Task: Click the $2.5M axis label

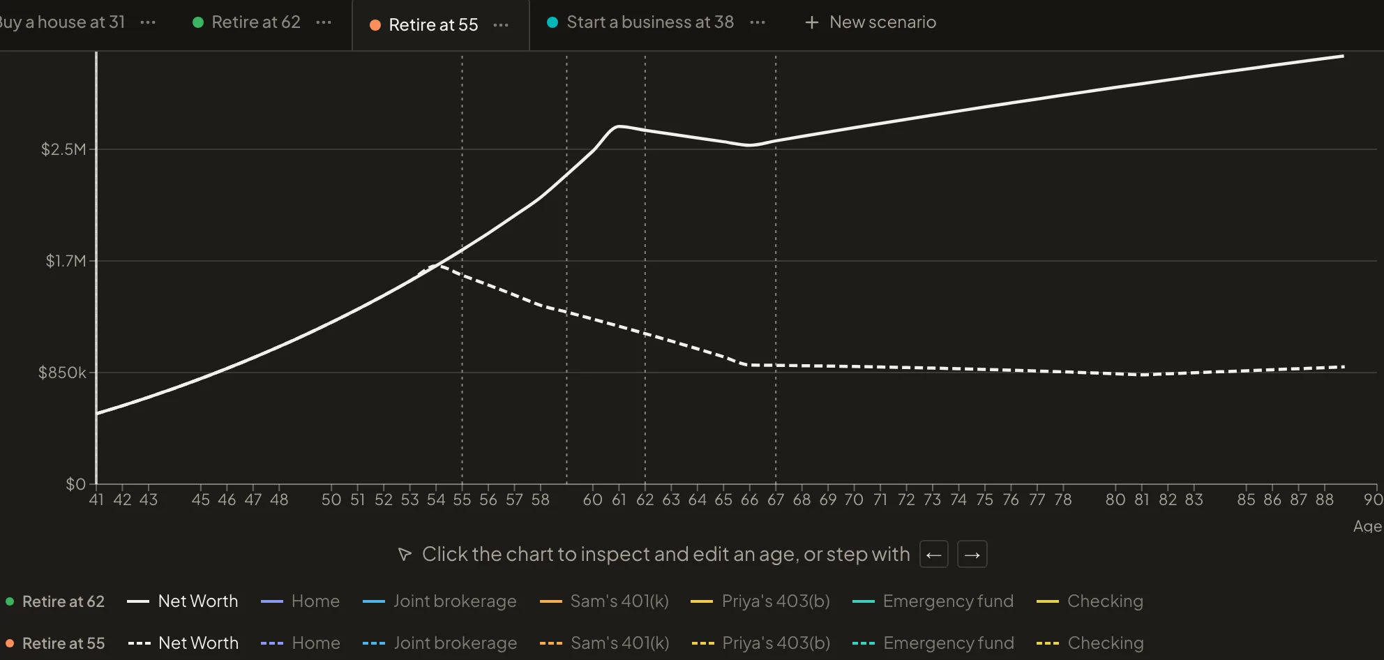Action: point(63,149)
